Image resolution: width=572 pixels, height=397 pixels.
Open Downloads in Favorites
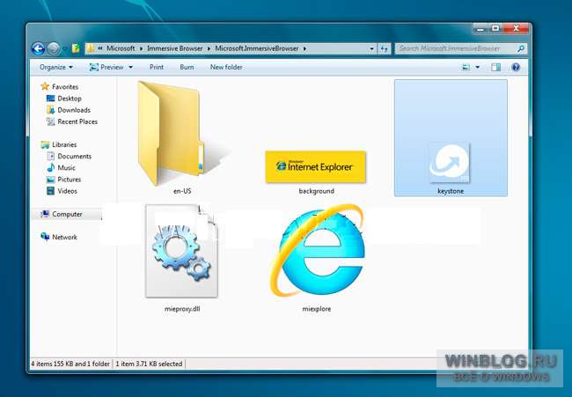coord(74,110)
